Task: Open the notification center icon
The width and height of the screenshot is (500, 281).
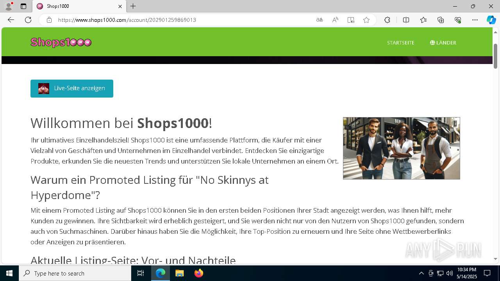Action: (487, 273)
